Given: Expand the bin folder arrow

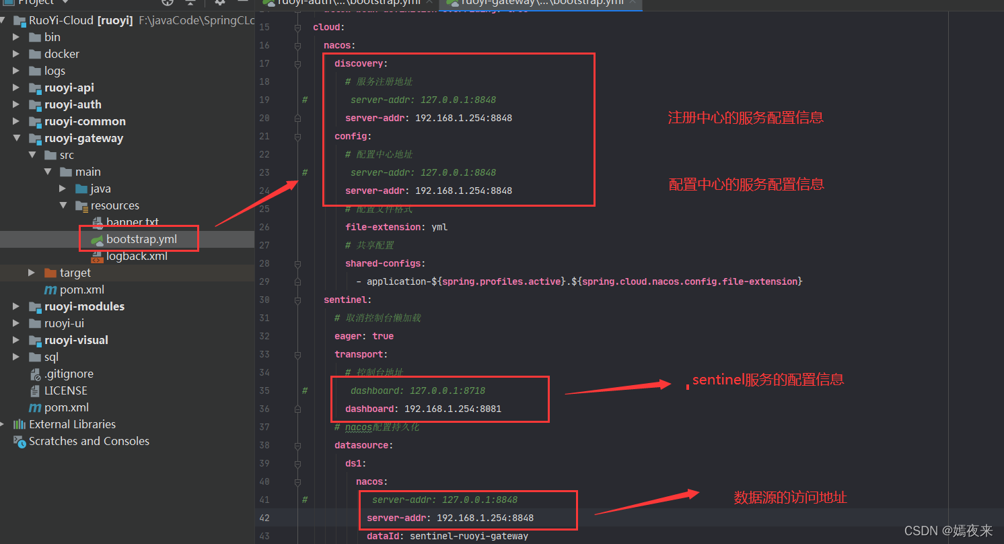Looking at the screenshot, I should point(16,38).
